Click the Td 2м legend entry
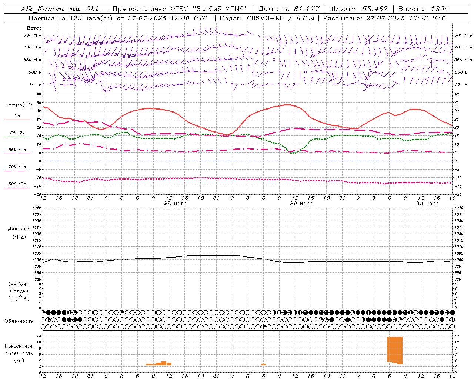Viewport: 474px width, 379px height. tap(17, 133)
